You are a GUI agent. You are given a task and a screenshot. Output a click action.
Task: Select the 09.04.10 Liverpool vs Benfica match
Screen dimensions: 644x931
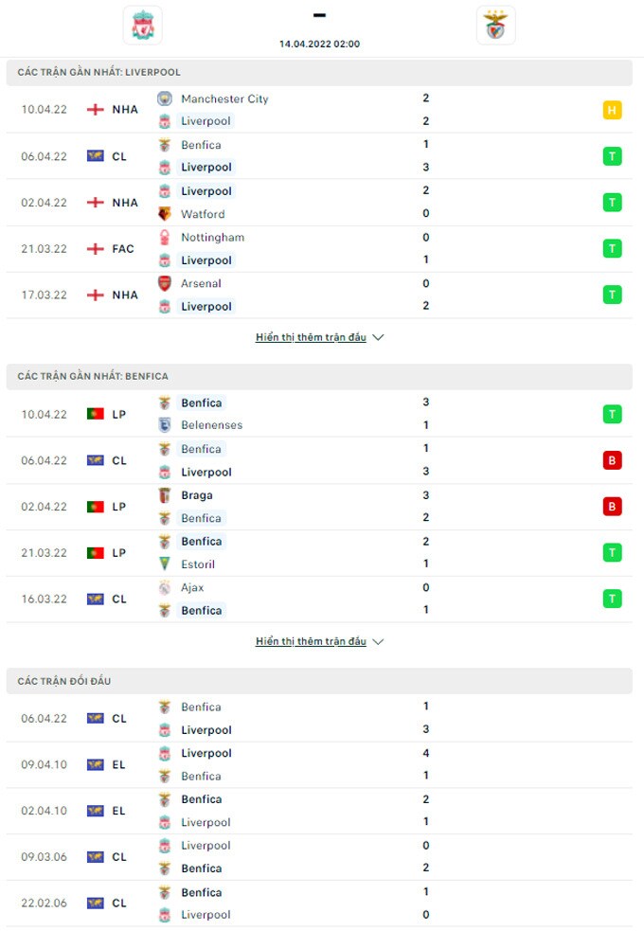pos(322,764)
